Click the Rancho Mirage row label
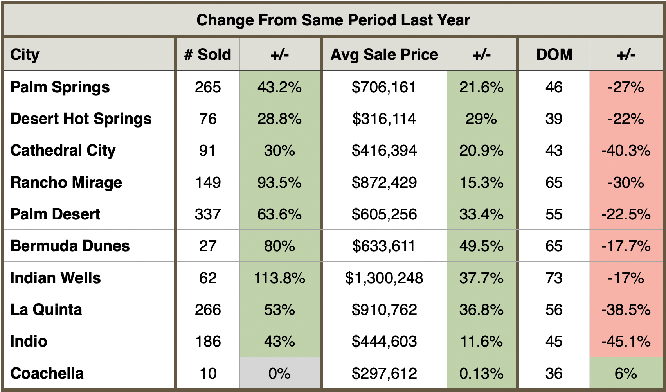Screen dimensions: 666x392 coord(67,182)
